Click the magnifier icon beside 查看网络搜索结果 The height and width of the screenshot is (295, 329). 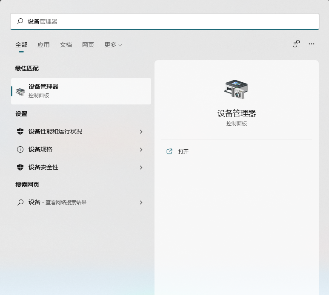click(x=20, y=202)
